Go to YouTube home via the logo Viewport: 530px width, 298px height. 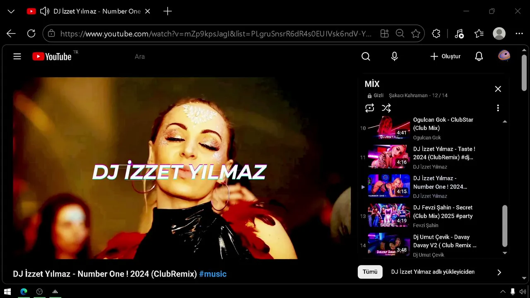point(52,56)
